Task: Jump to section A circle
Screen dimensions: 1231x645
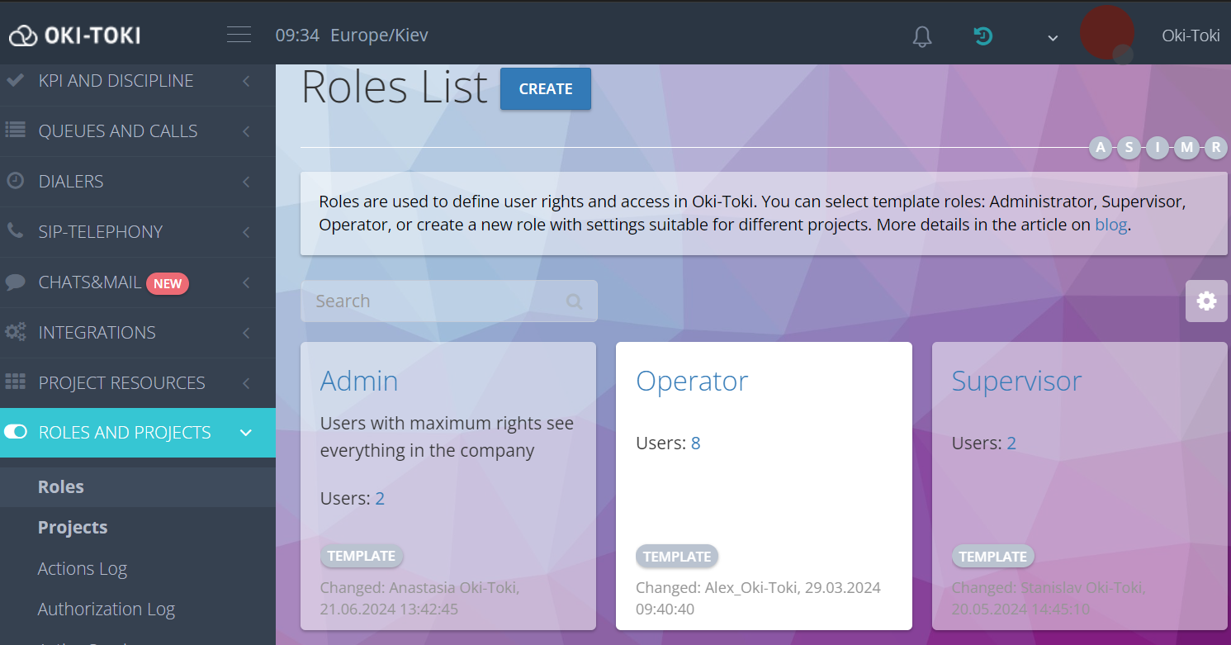Action: pyautogui.click(x=1101, y=148)
